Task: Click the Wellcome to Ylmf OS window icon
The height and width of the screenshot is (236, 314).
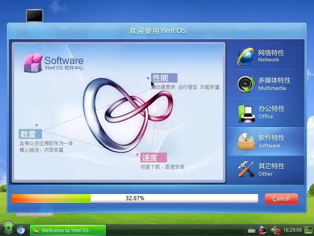Action: click(36, 230)
